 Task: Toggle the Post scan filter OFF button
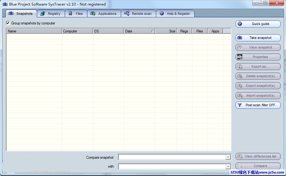click(x=258, y=105)
